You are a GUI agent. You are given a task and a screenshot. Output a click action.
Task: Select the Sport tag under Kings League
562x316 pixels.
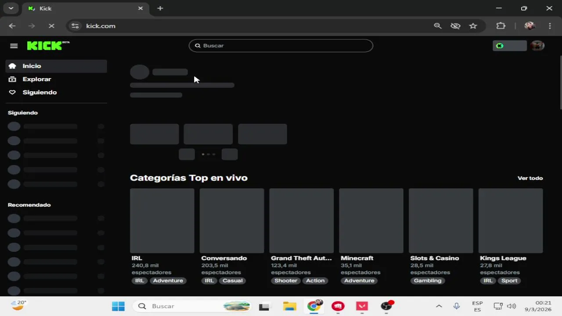point(509,280)
